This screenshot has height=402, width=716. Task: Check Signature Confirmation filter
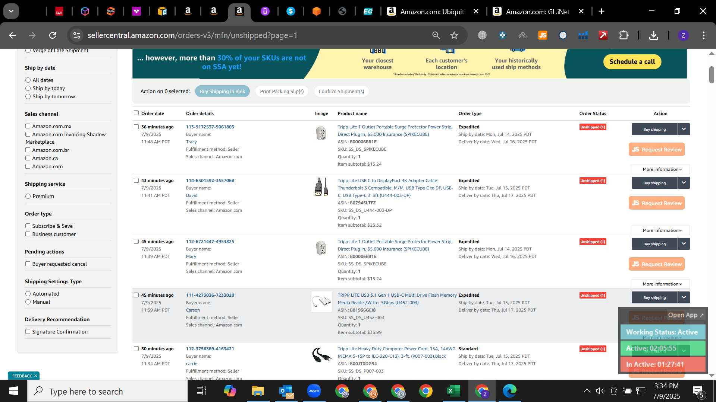[x=28, y=331]
